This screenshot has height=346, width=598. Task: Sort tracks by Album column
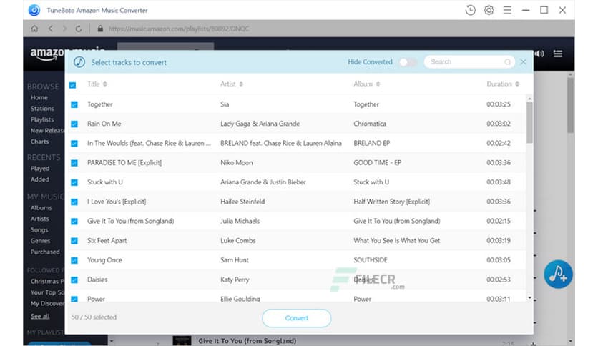[x=367, y=84]
